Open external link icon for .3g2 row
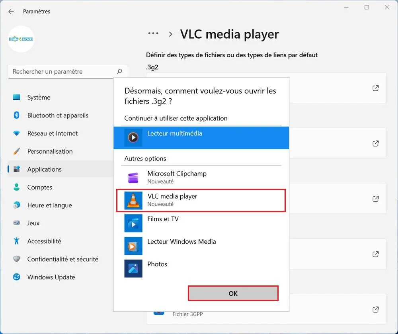This screenshot has height=334, width=398. 376,88
